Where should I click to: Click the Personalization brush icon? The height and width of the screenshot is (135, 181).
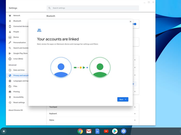[10, 43]
